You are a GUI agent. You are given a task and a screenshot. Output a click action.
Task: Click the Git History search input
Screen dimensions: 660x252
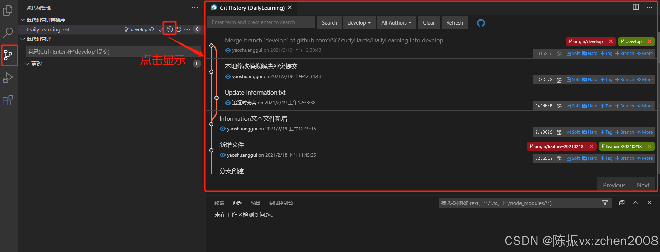click(x=261, y=22)
